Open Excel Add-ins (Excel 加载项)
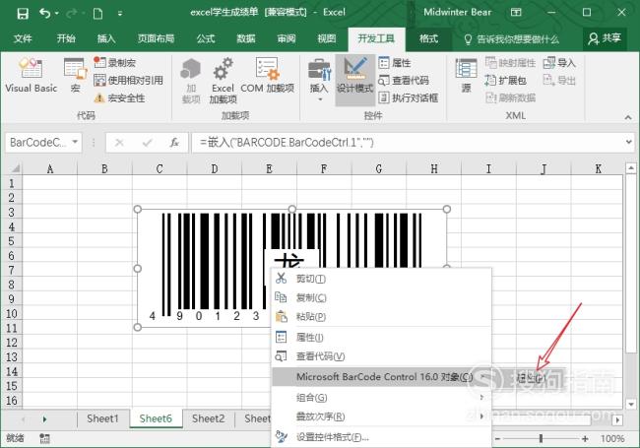Screen dimensions: 640x448 click(223, 81)
